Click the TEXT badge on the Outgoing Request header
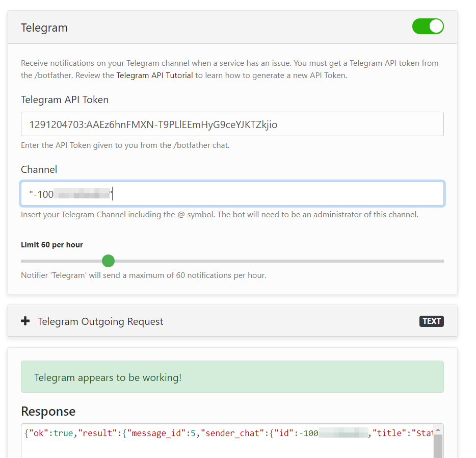The width and height of the screenshot is (476, 458). [431, 321]
